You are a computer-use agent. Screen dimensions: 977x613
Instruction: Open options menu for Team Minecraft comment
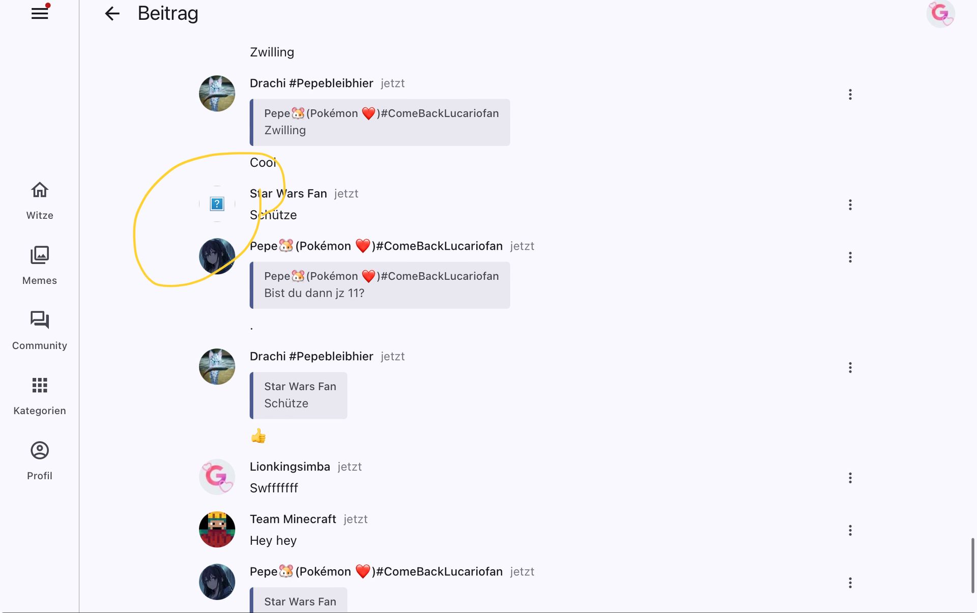(850, 530)
